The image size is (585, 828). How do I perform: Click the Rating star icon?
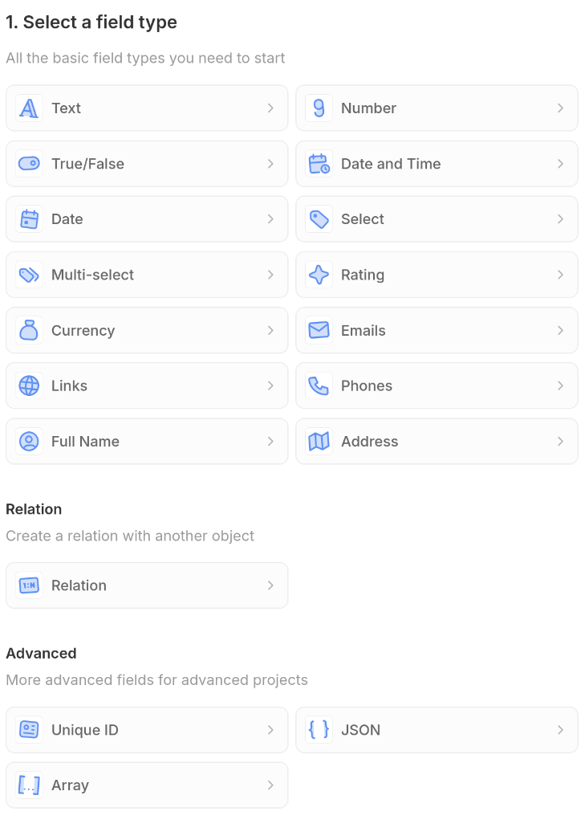pyautogui.click(x=319, y=274)
